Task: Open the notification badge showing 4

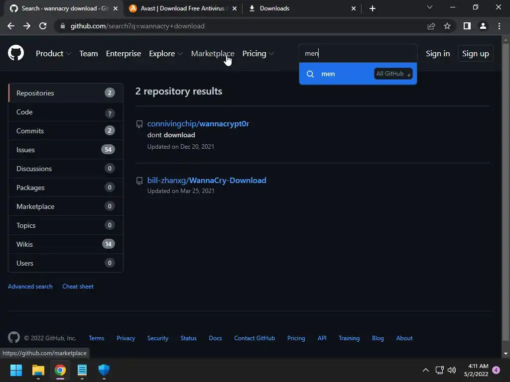Action: tap(496, 370)
